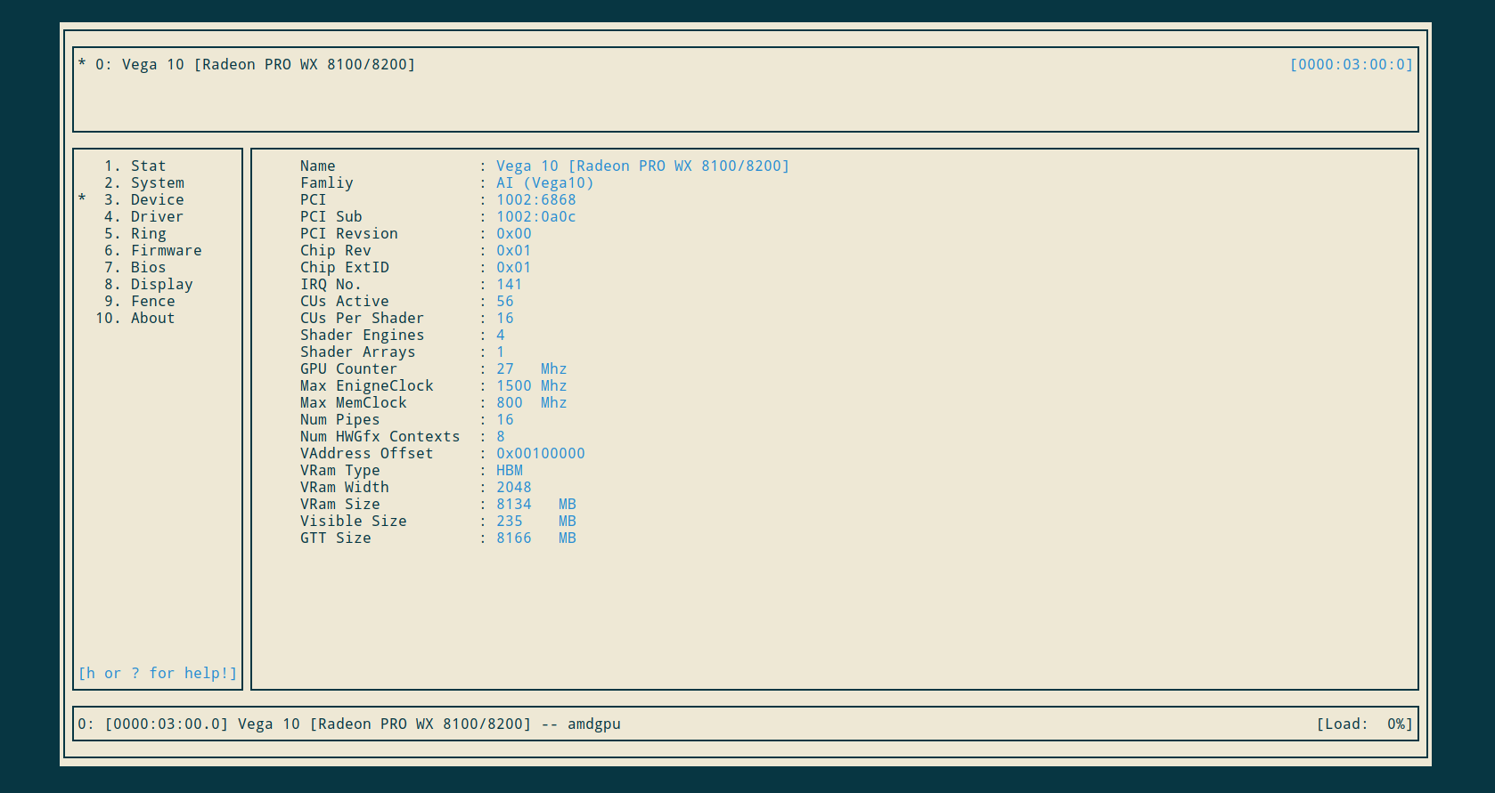This screenshot has width=1495, height=793.
Task: Click the 'CUs Per Shader' label
Action: coord(363,318)
